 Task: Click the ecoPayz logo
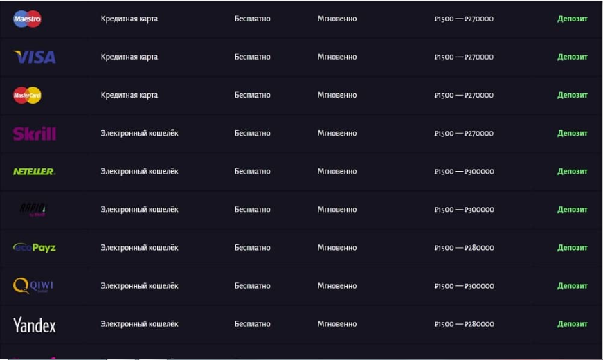tap(34, 247)
